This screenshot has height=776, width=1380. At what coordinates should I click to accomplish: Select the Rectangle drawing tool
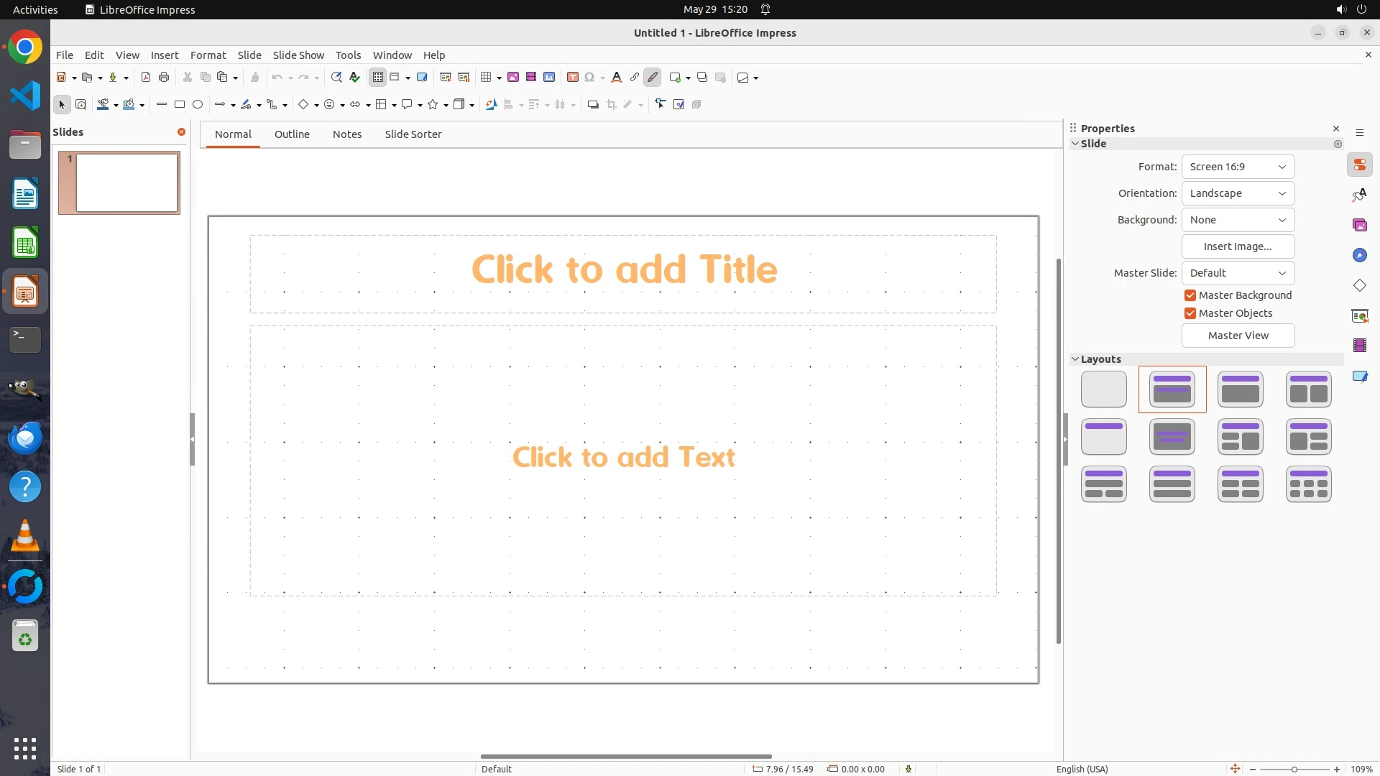point(180,105)
